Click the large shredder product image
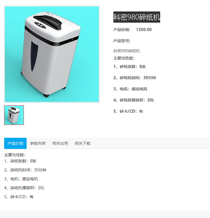 [x=52, y=54]
